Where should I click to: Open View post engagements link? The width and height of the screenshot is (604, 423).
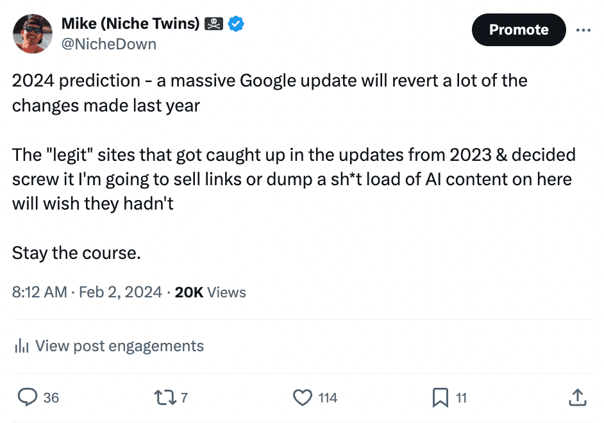tap(119, 345)
